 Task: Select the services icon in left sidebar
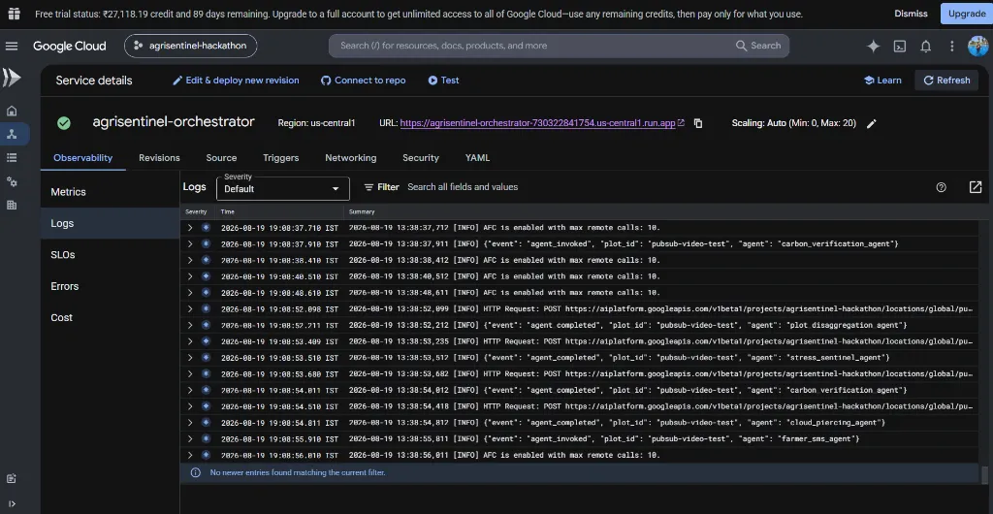(12, 134)
